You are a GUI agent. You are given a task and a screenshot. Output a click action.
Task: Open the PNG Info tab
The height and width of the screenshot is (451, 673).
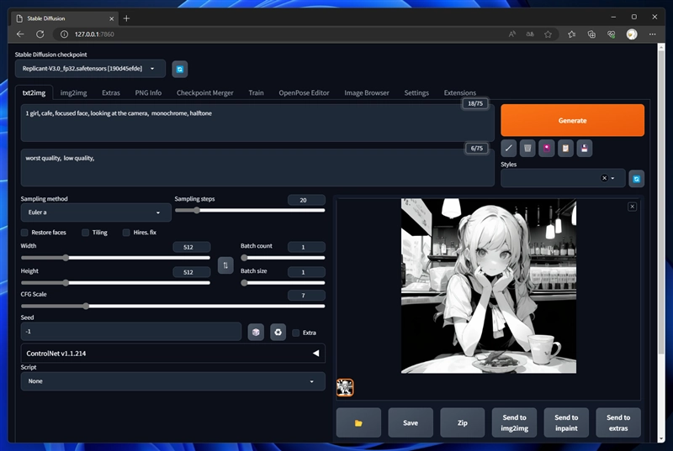click(x=148, y=93)
